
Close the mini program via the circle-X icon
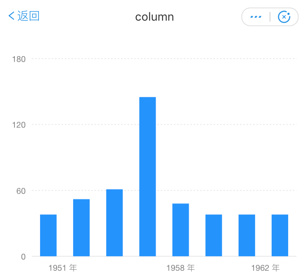[284, 17]
